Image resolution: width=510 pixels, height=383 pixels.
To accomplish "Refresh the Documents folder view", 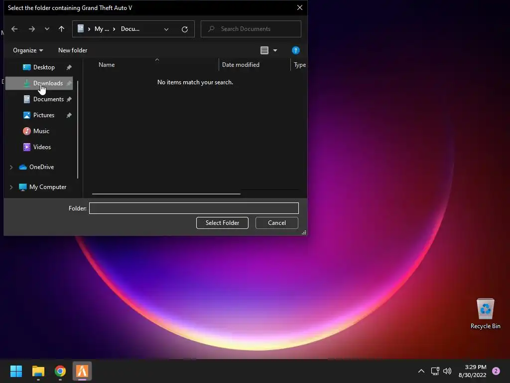I will (185, 29).
